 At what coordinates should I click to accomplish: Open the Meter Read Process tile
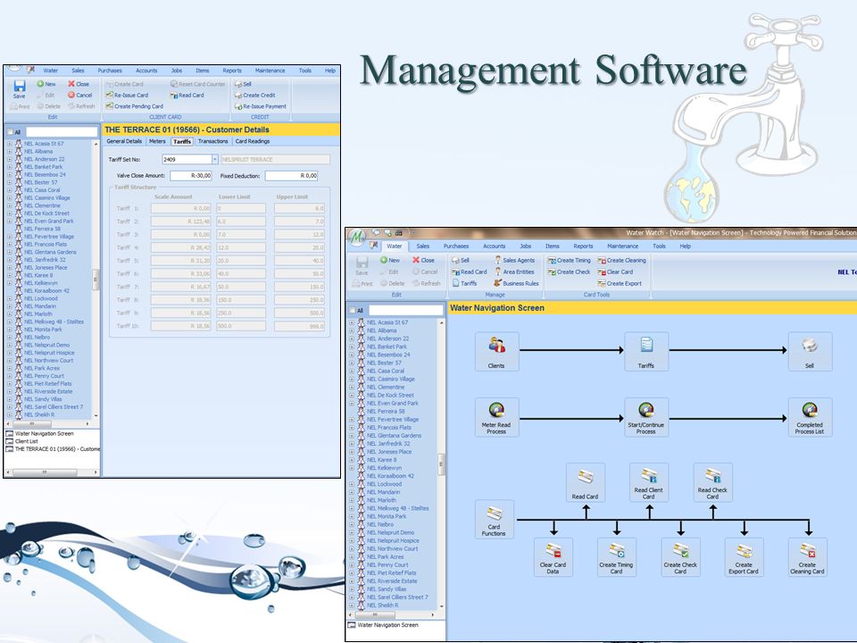click(x=496, y=417)
